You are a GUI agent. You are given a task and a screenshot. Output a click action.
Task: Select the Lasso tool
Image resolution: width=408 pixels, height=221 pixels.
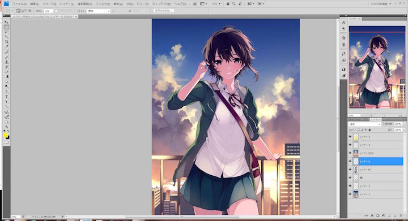[6, 32]
